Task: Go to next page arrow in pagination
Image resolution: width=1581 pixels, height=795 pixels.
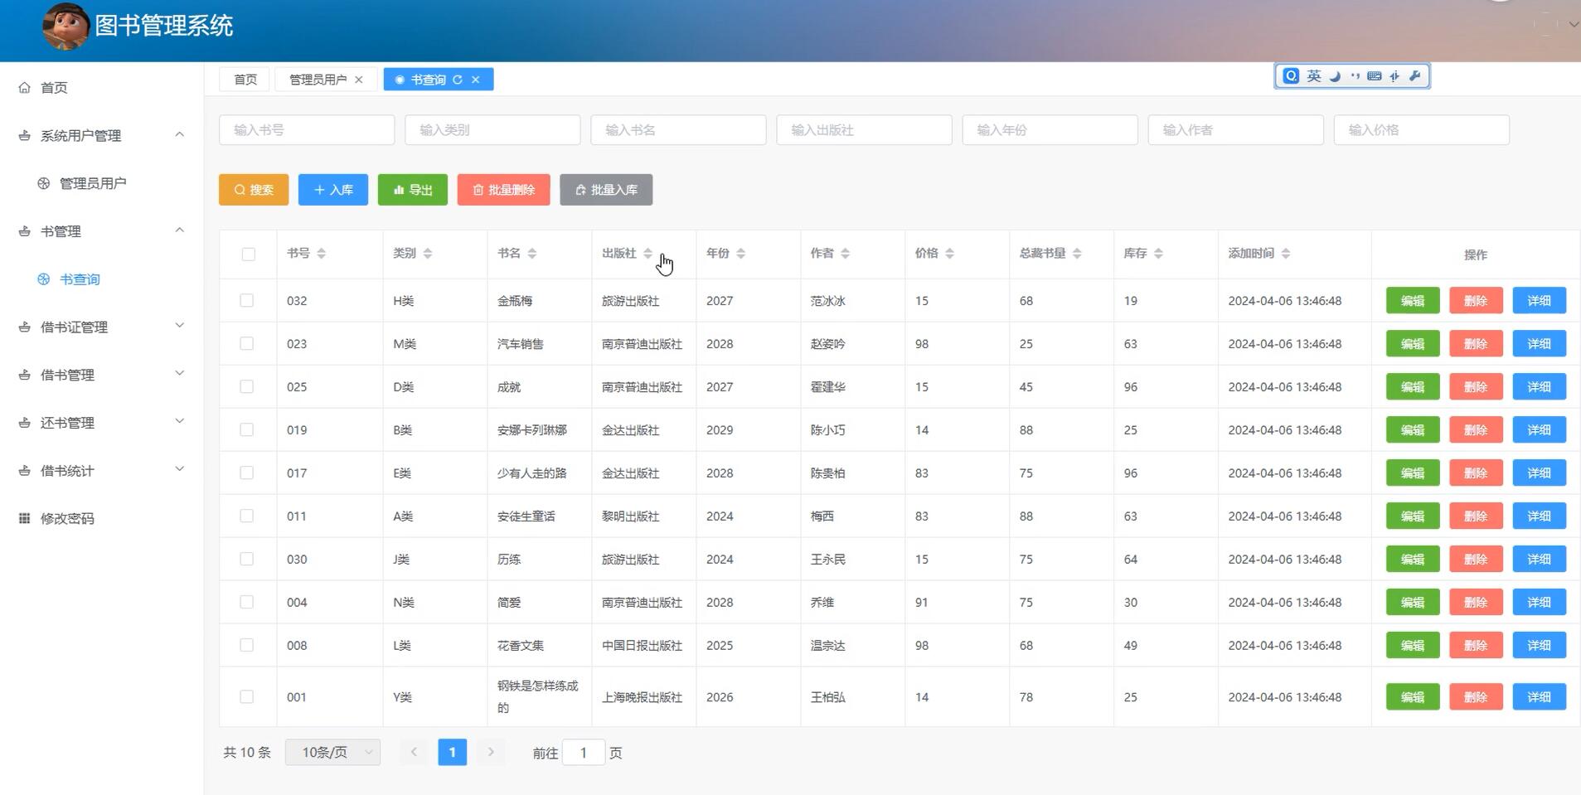Action: (491, 752)
